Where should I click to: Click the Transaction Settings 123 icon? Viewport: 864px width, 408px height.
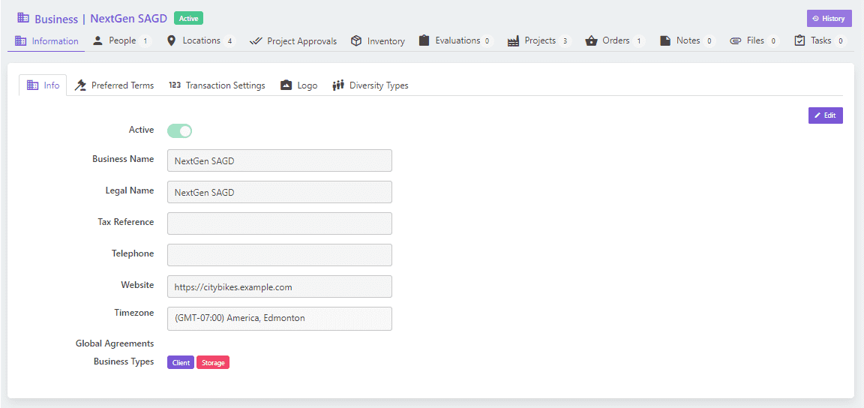[175, 85]
